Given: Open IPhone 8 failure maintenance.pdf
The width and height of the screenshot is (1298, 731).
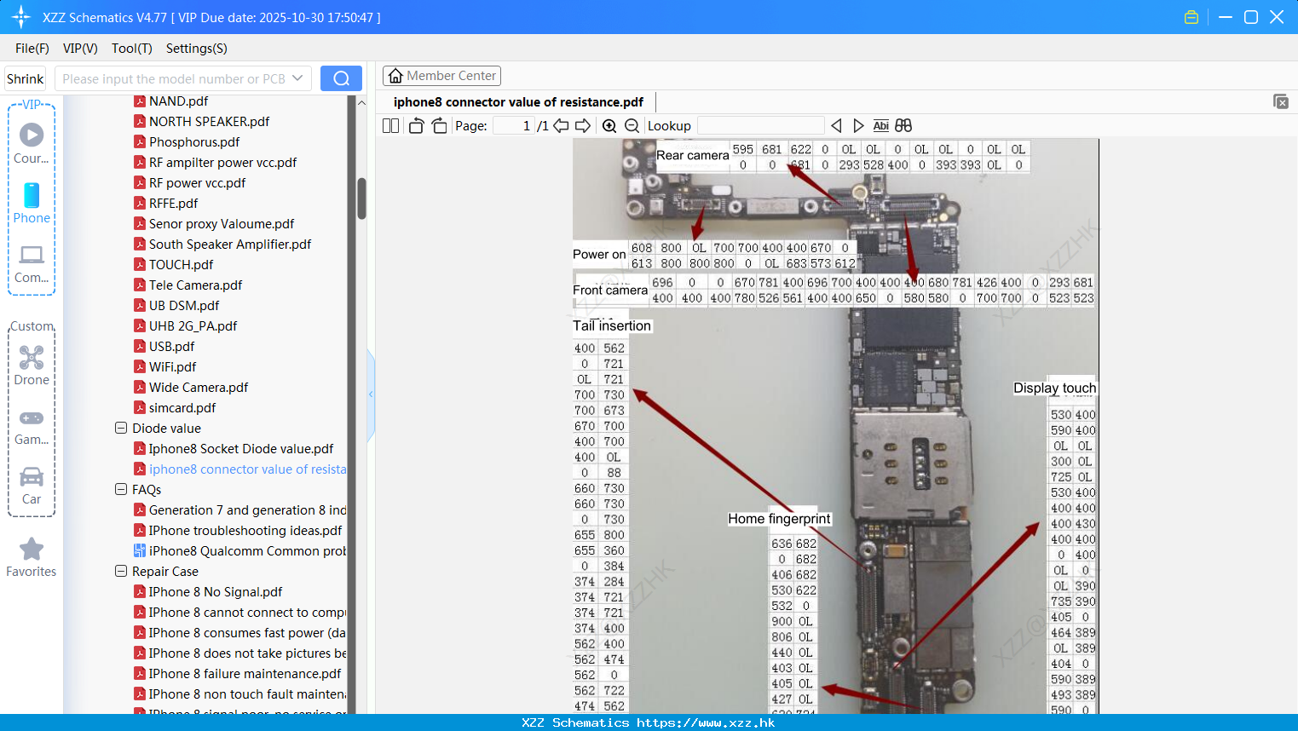Looking at the screenshot, I should pos(245,673).
